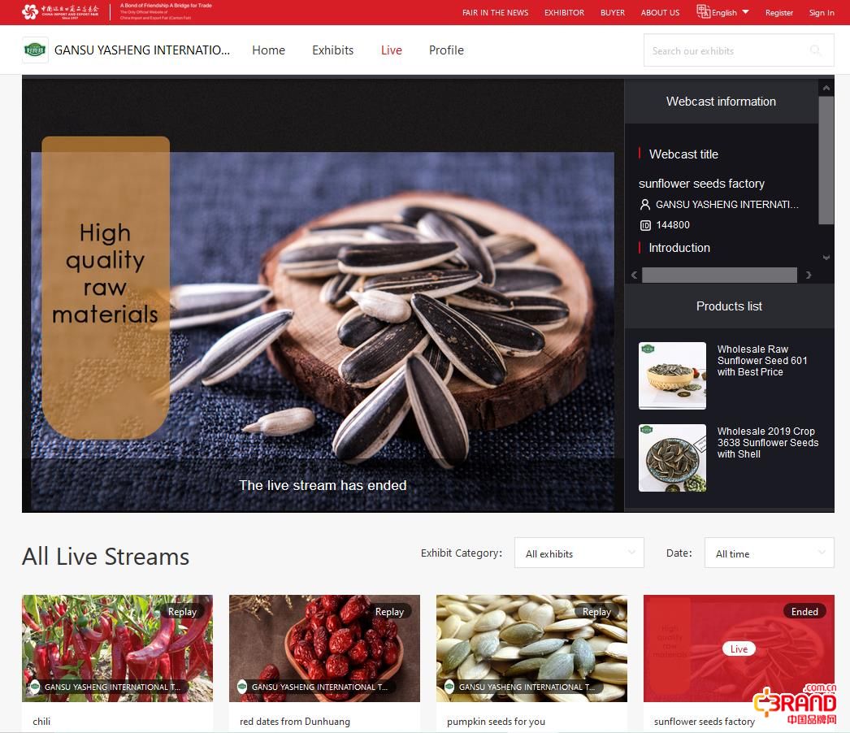Click the Canton Fair logo
The image size is (850, 733).
61,11
